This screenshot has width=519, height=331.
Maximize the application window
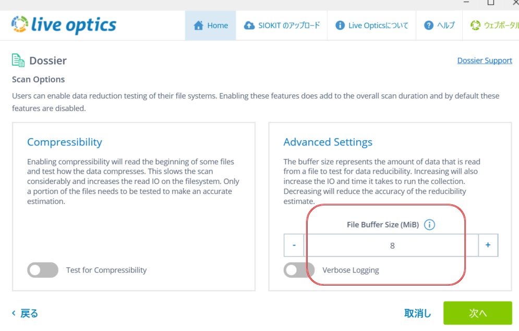(490, 3)
